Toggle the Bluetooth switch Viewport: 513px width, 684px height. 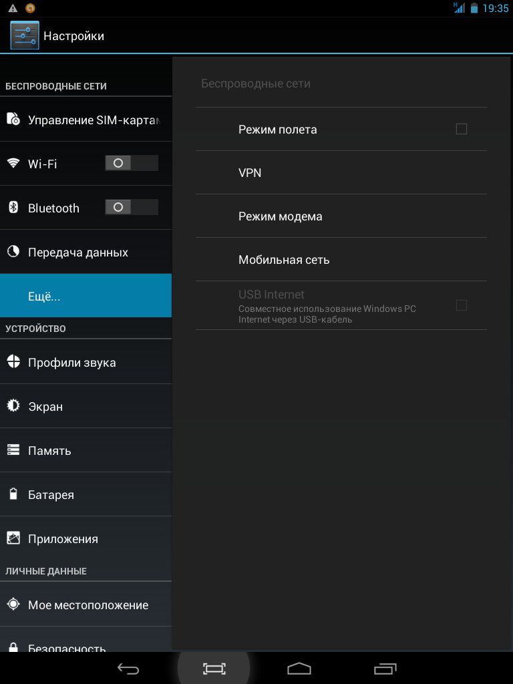click(131, 208)
